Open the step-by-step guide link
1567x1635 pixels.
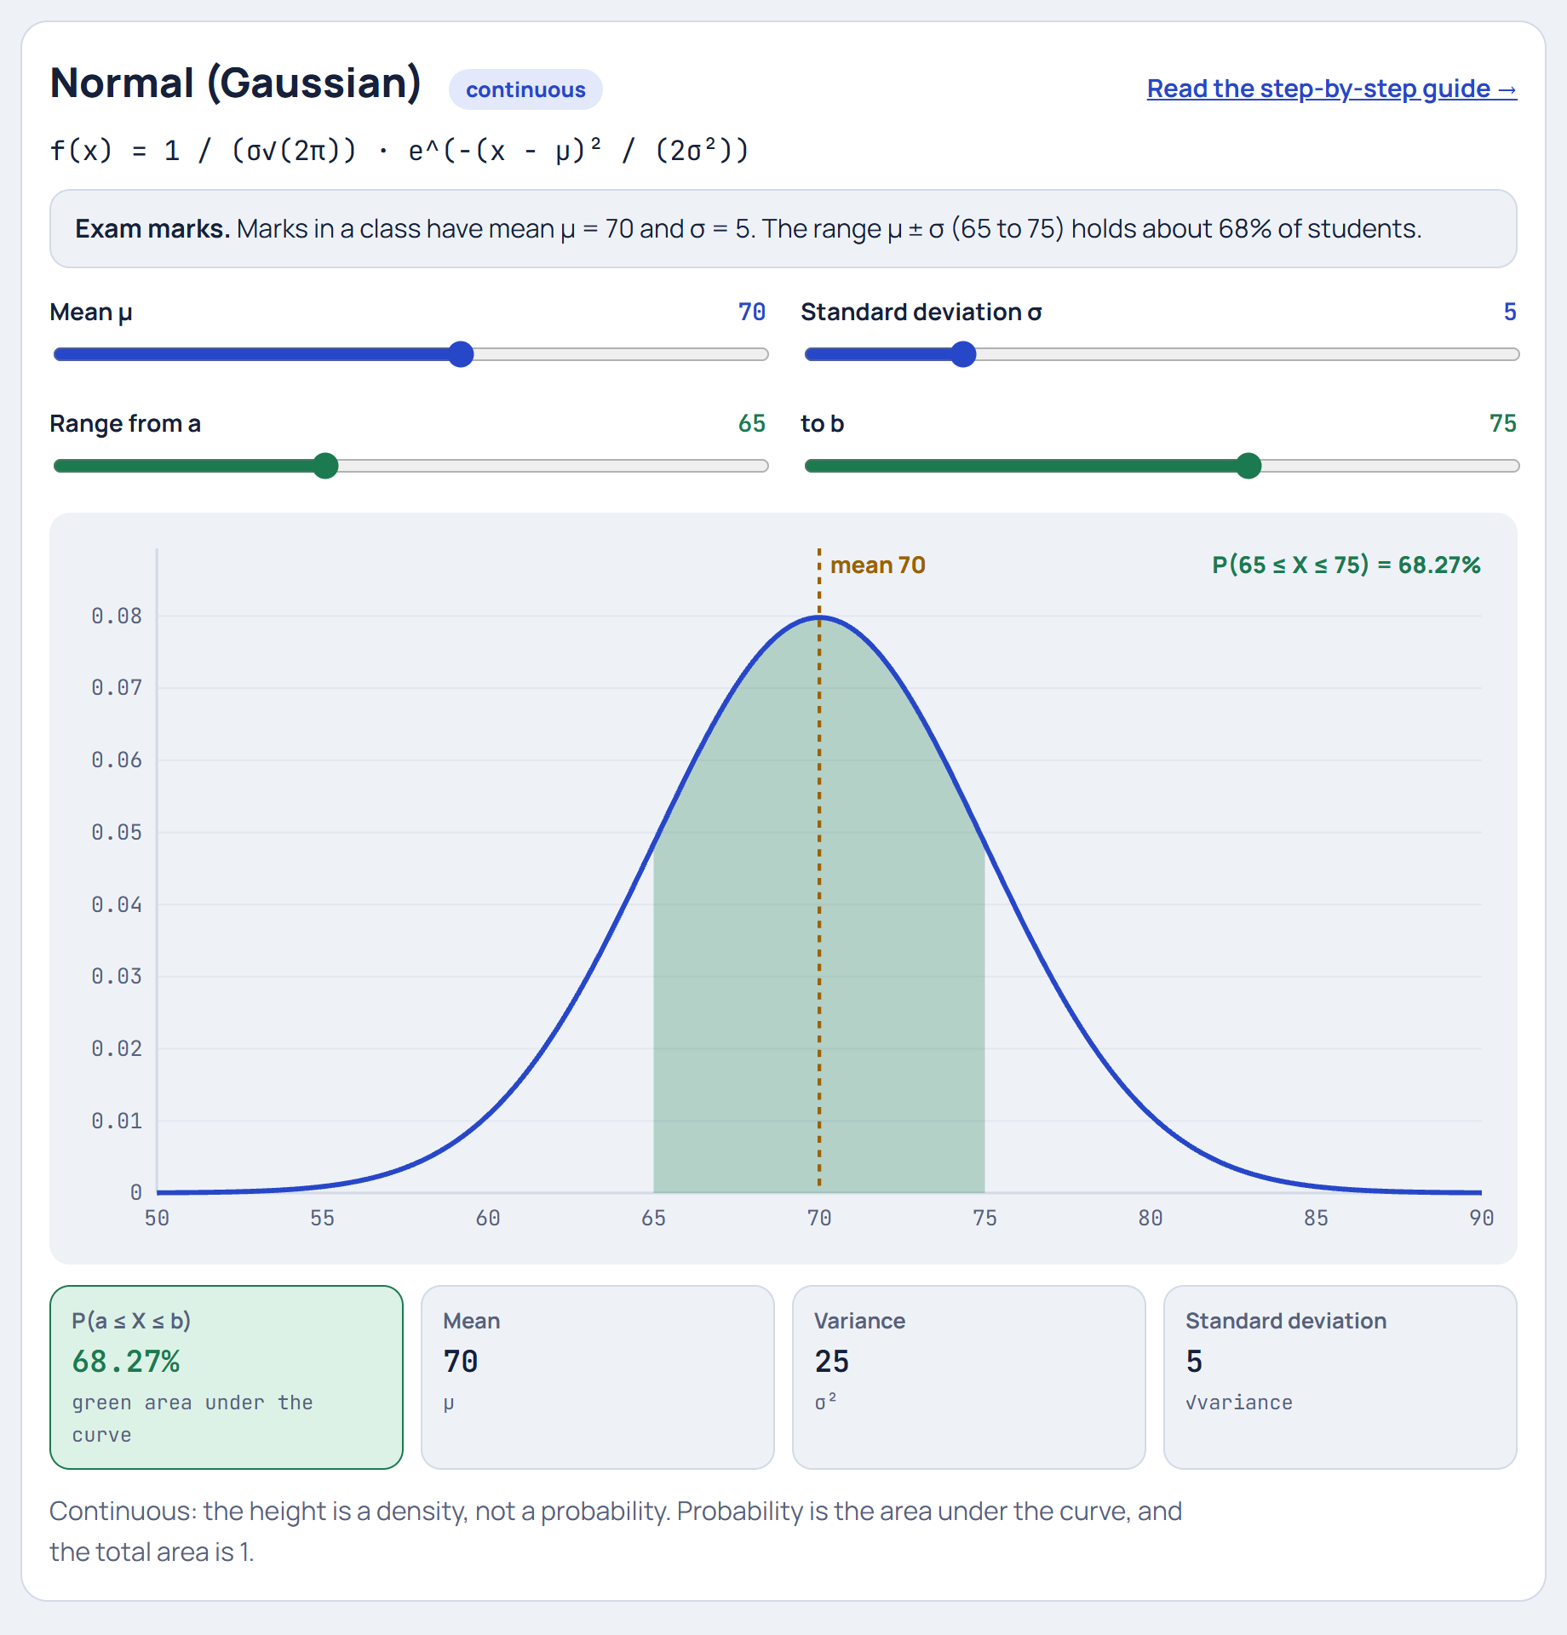(x=1331, y=89)
